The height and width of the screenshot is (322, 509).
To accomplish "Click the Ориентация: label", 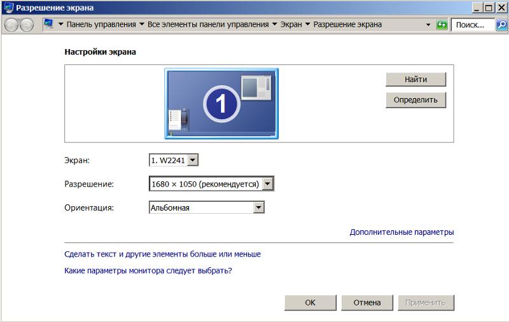I will click(89, 207).
